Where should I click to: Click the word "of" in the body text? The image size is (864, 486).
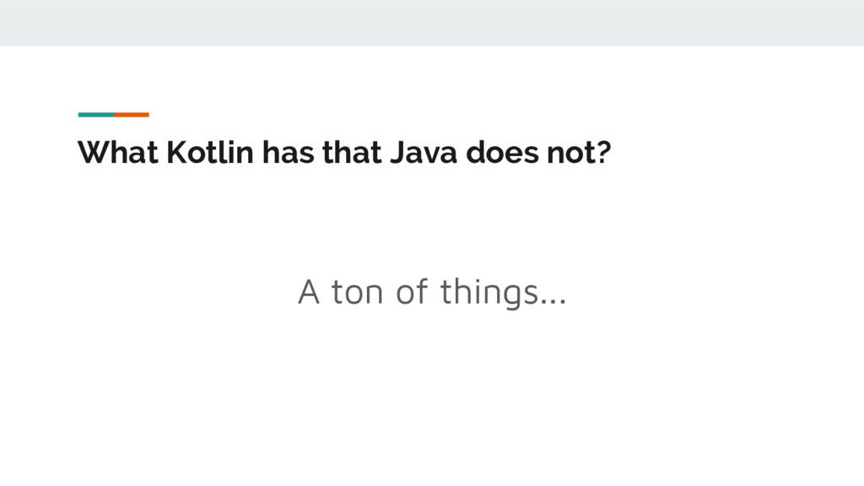point(411,292)
